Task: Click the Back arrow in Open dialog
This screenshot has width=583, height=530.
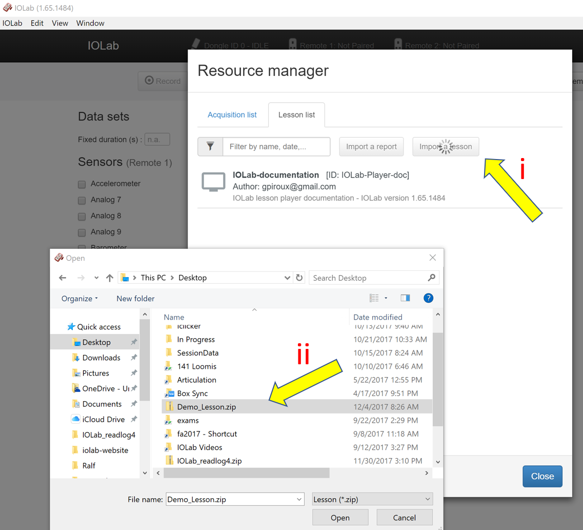Action: coord(63,278)
